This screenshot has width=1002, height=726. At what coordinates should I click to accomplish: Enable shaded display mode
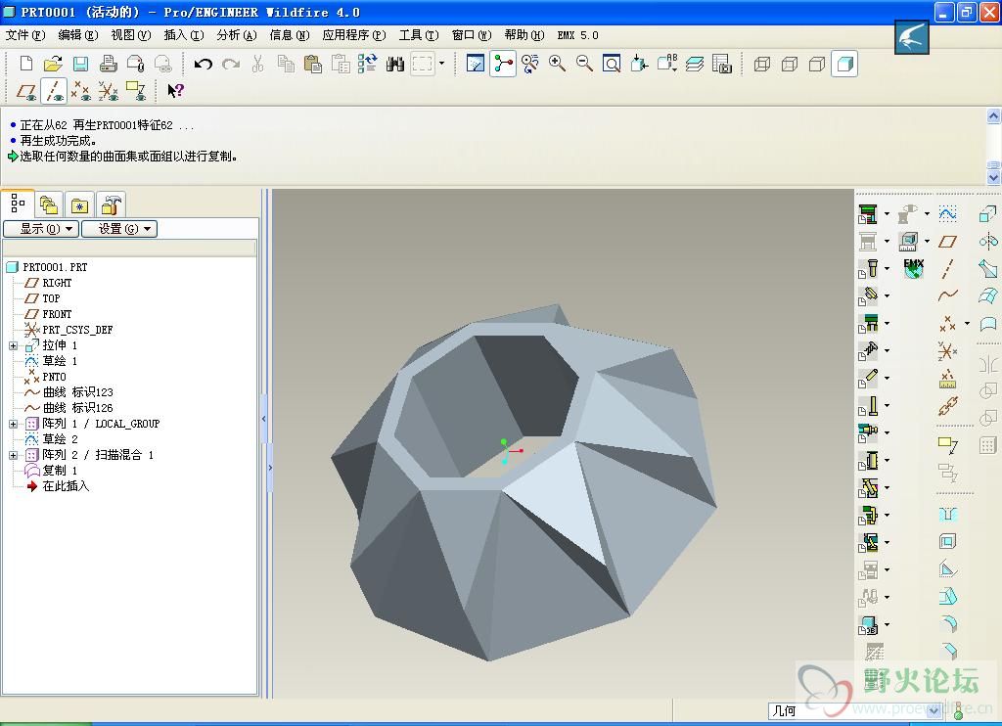pyautogui.click(x=844, y=64)
